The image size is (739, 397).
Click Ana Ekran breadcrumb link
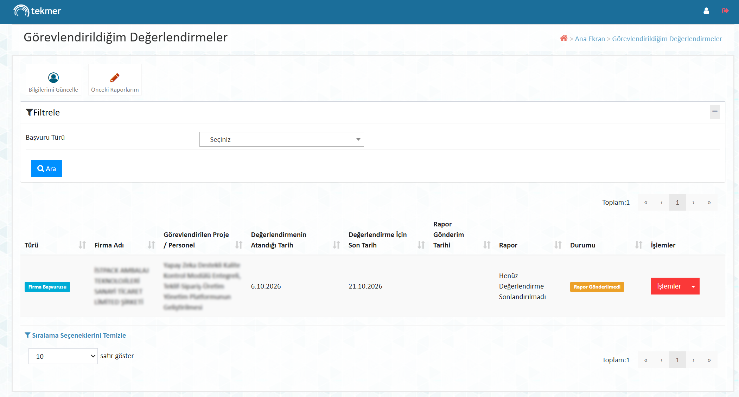[590, 39]
